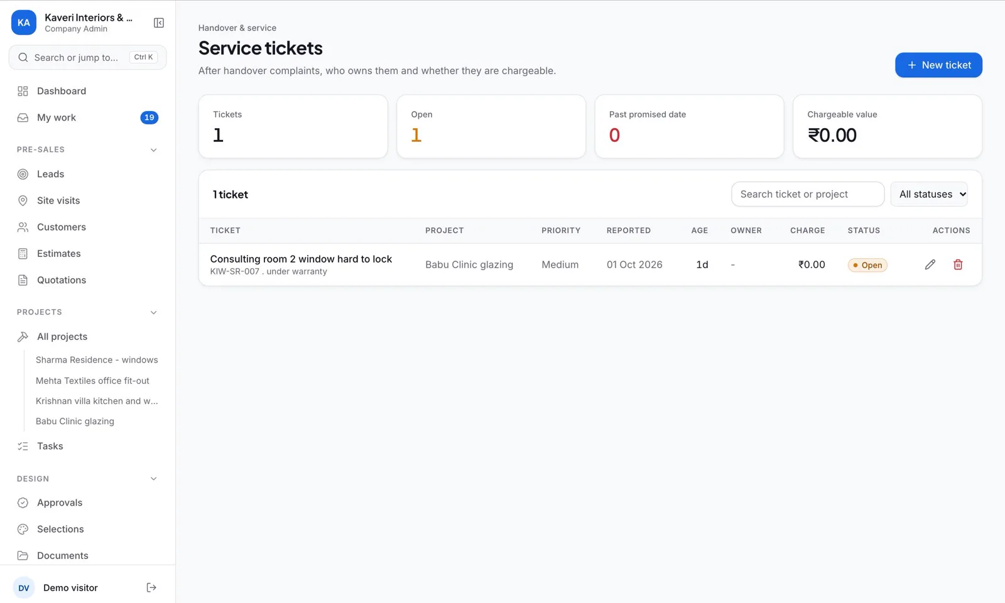Open Sharma Residence - windows project

pyautogui.click(x=97, y=360)
